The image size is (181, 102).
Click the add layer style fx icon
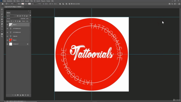point(15,95)
